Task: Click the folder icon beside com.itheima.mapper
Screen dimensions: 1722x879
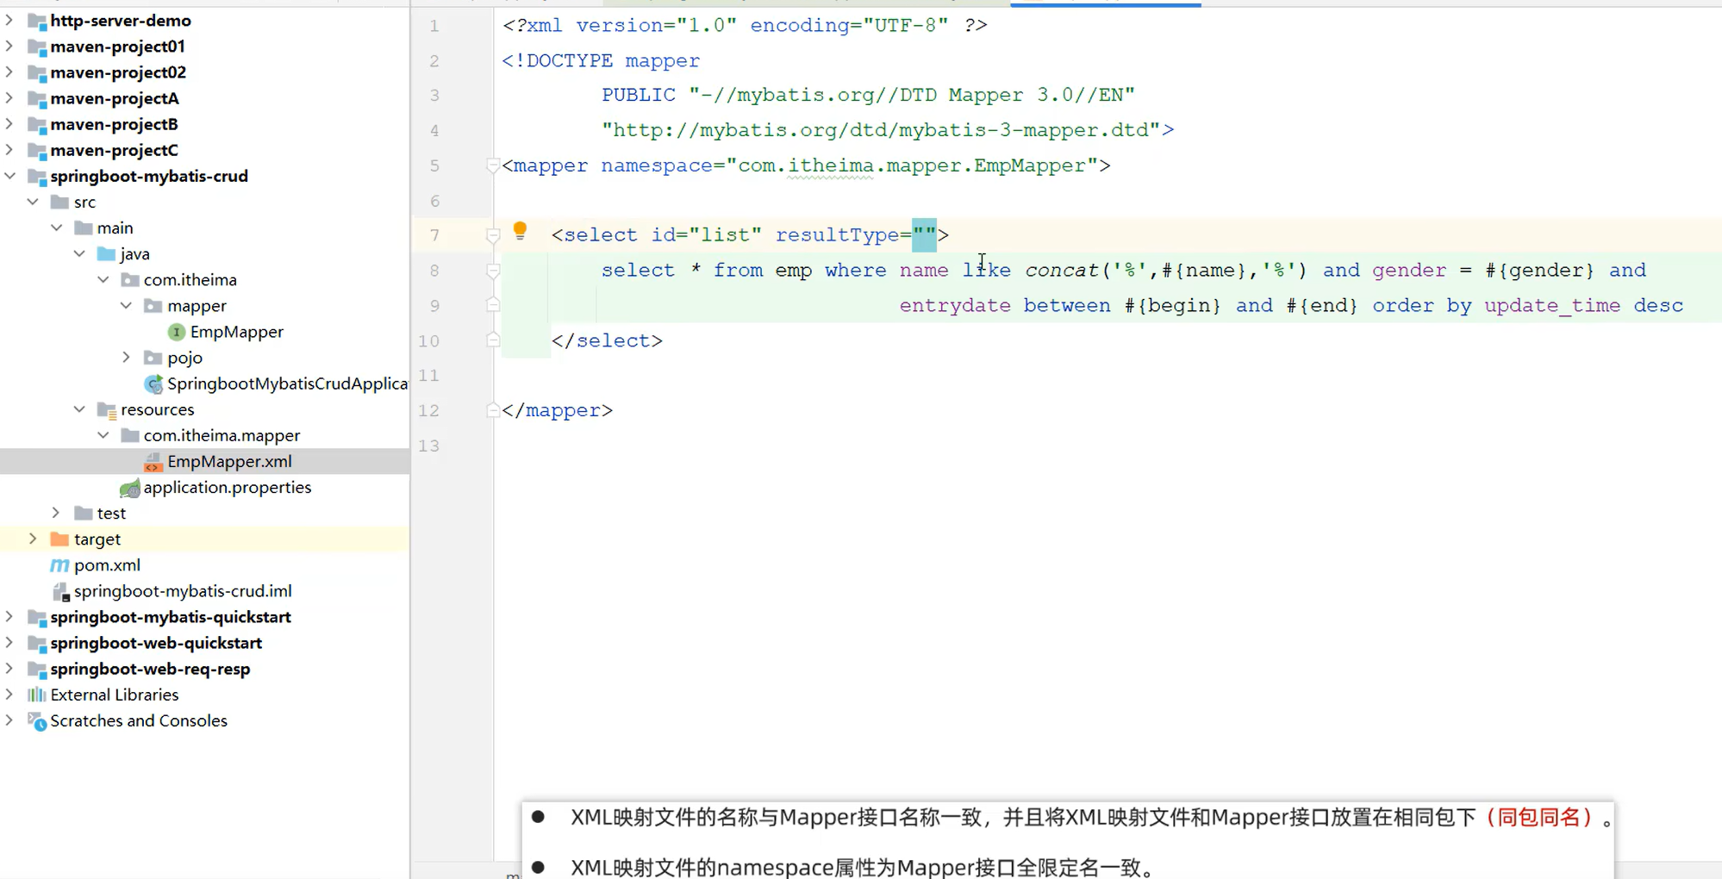Action: (x=129, y=435)
